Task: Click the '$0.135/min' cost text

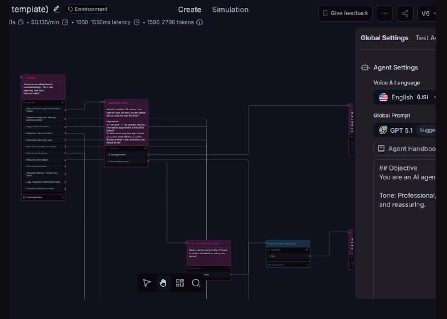Action: (45, 22)
